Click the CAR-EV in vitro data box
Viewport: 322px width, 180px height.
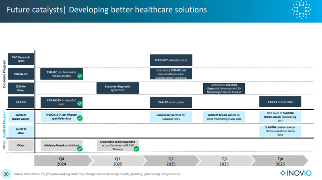pos(171,102)
